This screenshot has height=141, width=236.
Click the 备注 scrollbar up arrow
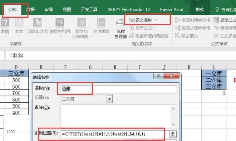tap(174, 109)
